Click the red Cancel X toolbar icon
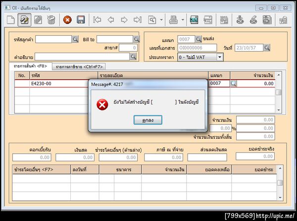 click(x=67, y=20)
